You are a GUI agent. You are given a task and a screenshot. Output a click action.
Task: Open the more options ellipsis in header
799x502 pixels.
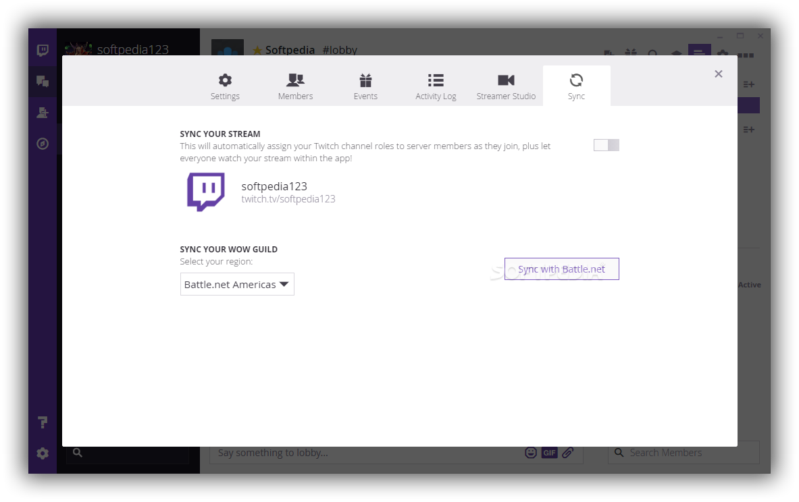pyautogui.click(x=746, y=55)
